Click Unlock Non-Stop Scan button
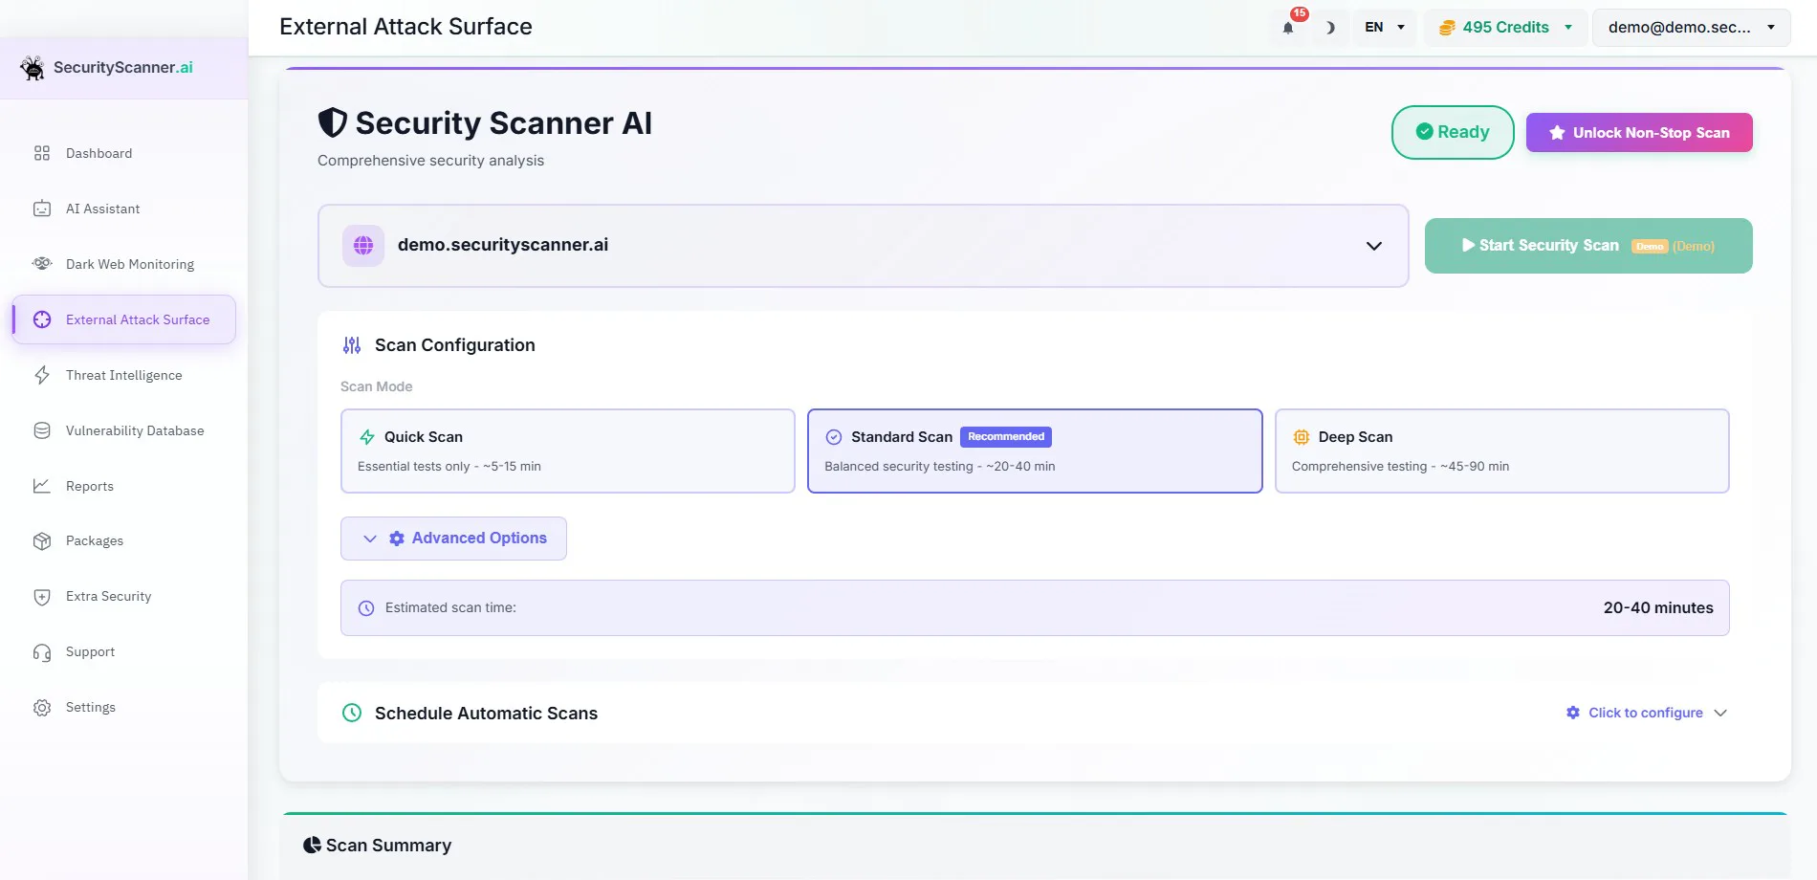This screenshot has height=880, width=1817. tap(1639, 133)
